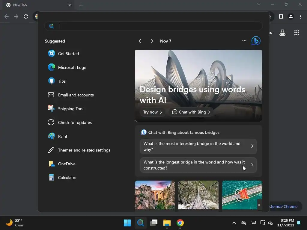This screenshot has height=230, width=307.
Task: Open a new Chrome tab
Action: point(81,5)
